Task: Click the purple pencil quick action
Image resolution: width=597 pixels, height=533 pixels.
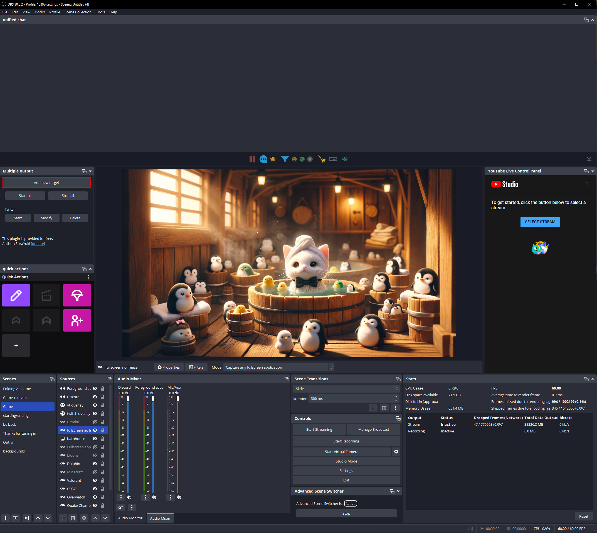Action: [16, 295]
